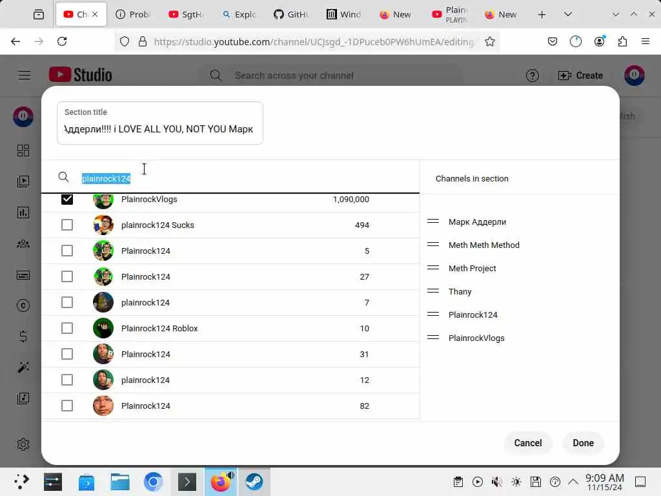
Task: Click the plainrock124 Sucks channel avatar
Action: pyautogui.click(x=103, y=225)
